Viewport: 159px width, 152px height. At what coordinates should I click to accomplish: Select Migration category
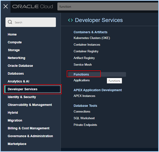point(15,120)
